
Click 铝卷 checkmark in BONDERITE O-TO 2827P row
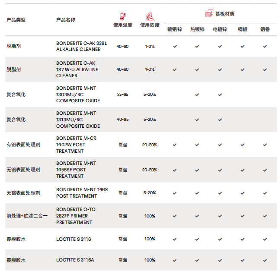265,216
